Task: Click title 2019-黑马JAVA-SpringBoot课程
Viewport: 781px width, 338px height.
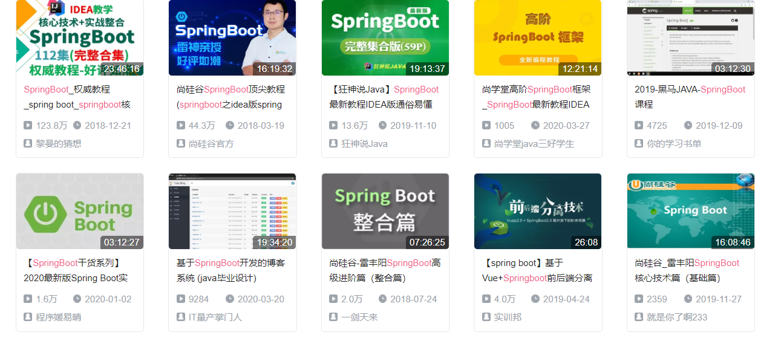Action: (x=690, y=97)
